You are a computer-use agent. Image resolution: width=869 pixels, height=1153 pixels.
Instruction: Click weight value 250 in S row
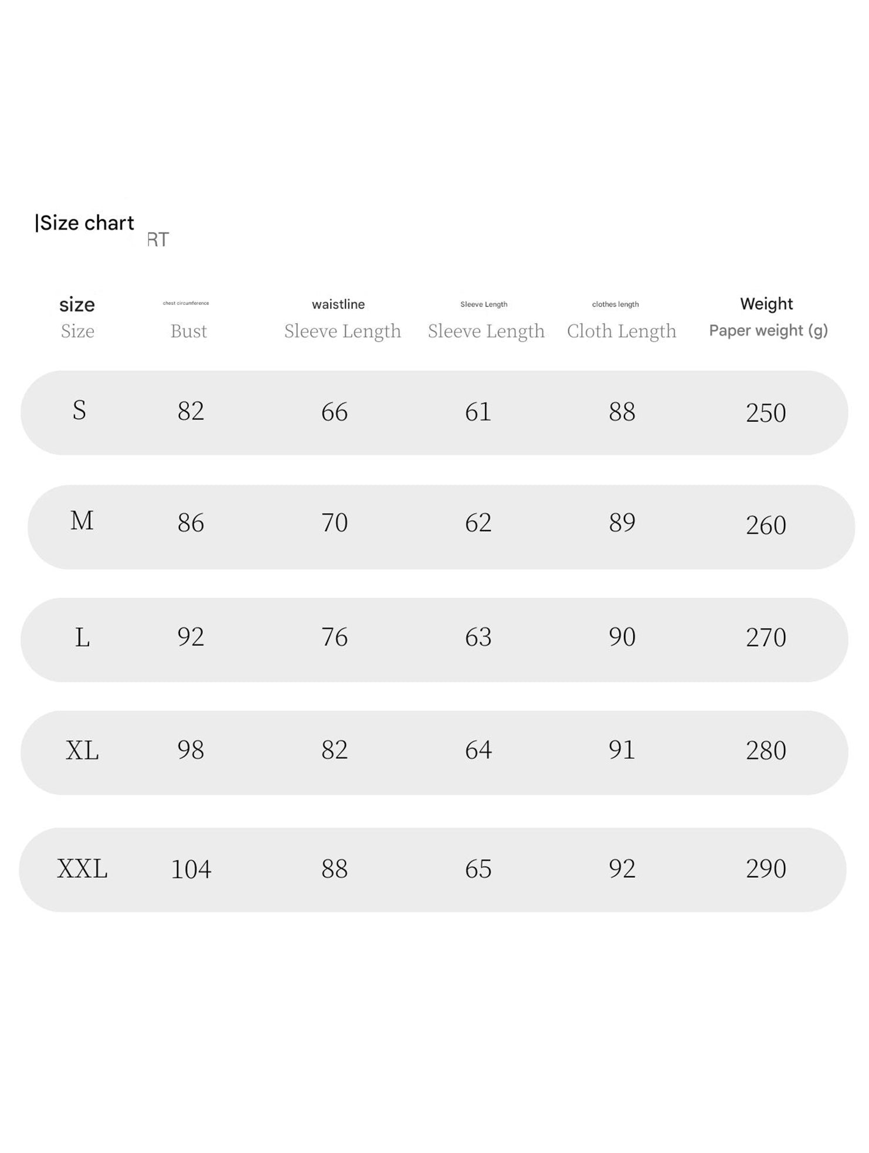click(x=766, y=413)
